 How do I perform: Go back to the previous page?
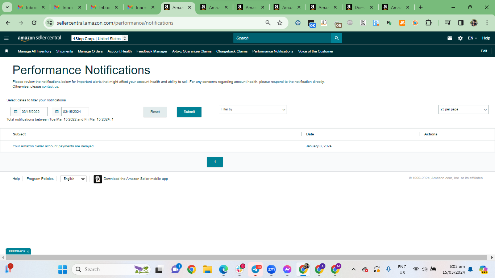8,23
